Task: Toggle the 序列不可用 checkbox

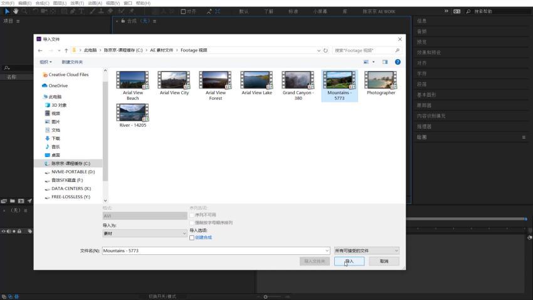Action: (x=192, y=215)
